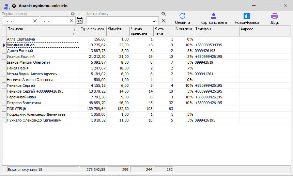Click the gear icon in title bar
The height and width of the screenshot is (176, 293).
14,6
